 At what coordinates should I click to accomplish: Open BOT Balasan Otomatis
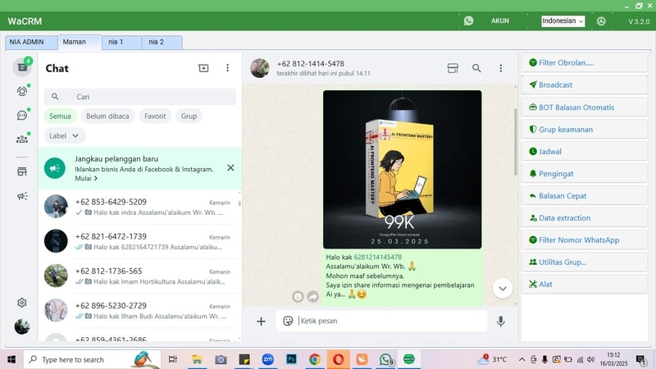pyautogui.click(x=585, y=107)
